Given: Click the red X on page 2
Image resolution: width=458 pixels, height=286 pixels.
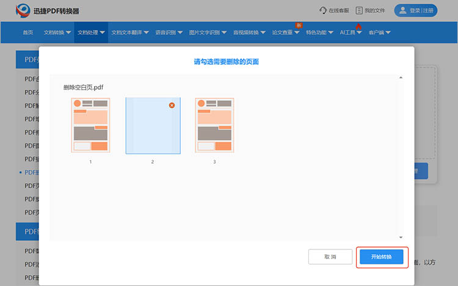Looking at the screenshot, I should tap(172, 105).
